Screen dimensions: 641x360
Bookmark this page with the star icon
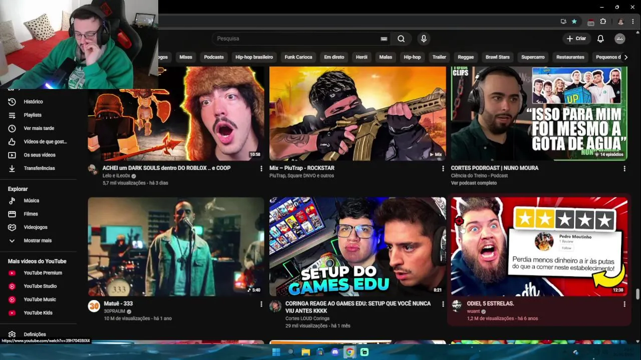tap(574, 21)
